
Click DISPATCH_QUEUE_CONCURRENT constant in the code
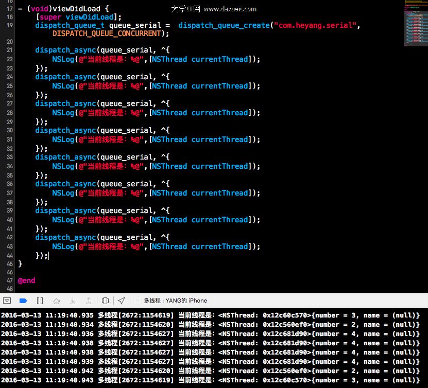pos(110,33)
